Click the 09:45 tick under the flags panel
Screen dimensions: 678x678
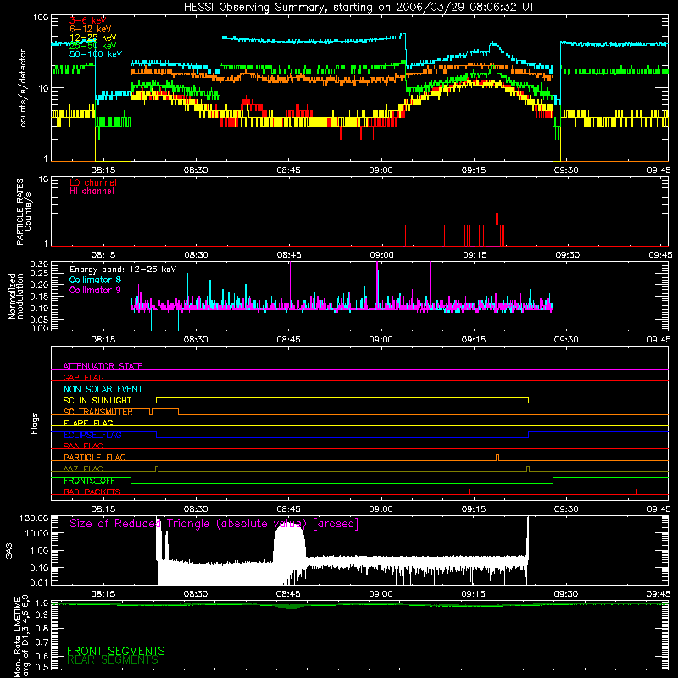[659, 509]
